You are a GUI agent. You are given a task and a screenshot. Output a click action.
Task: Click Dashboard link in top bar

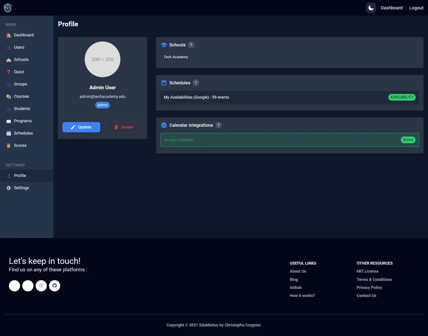click(392, 8)
